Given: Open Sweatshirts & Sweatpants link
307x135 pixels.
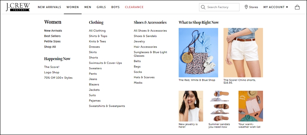Looking at the screenshot, I should point(107,106).
